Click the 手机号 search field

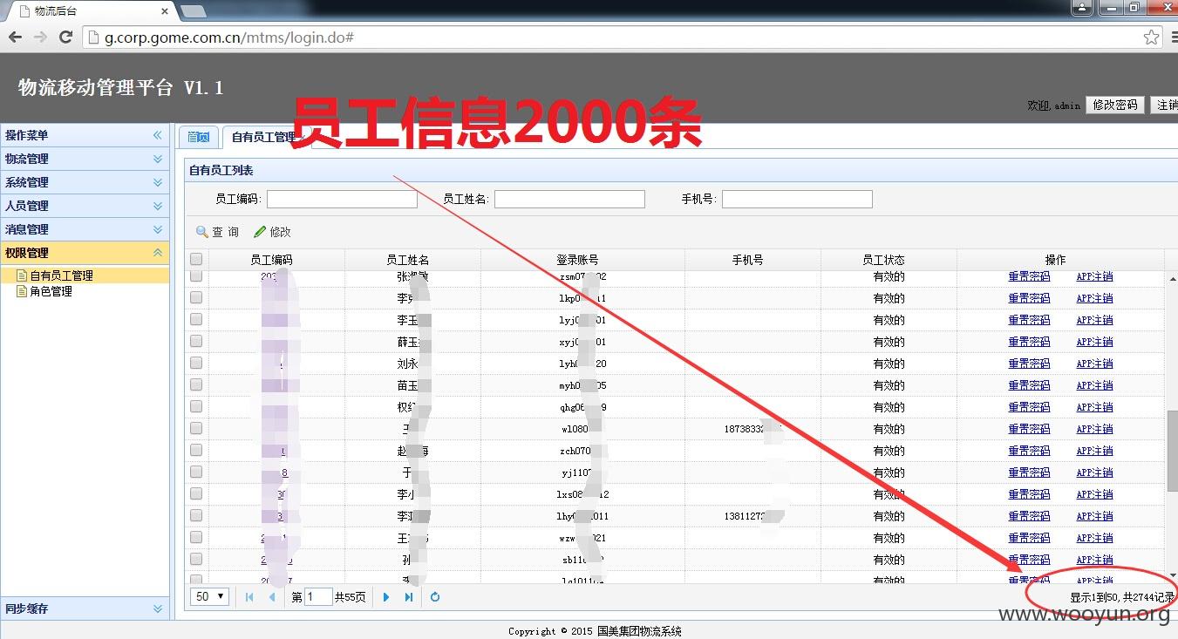(797, 200)
